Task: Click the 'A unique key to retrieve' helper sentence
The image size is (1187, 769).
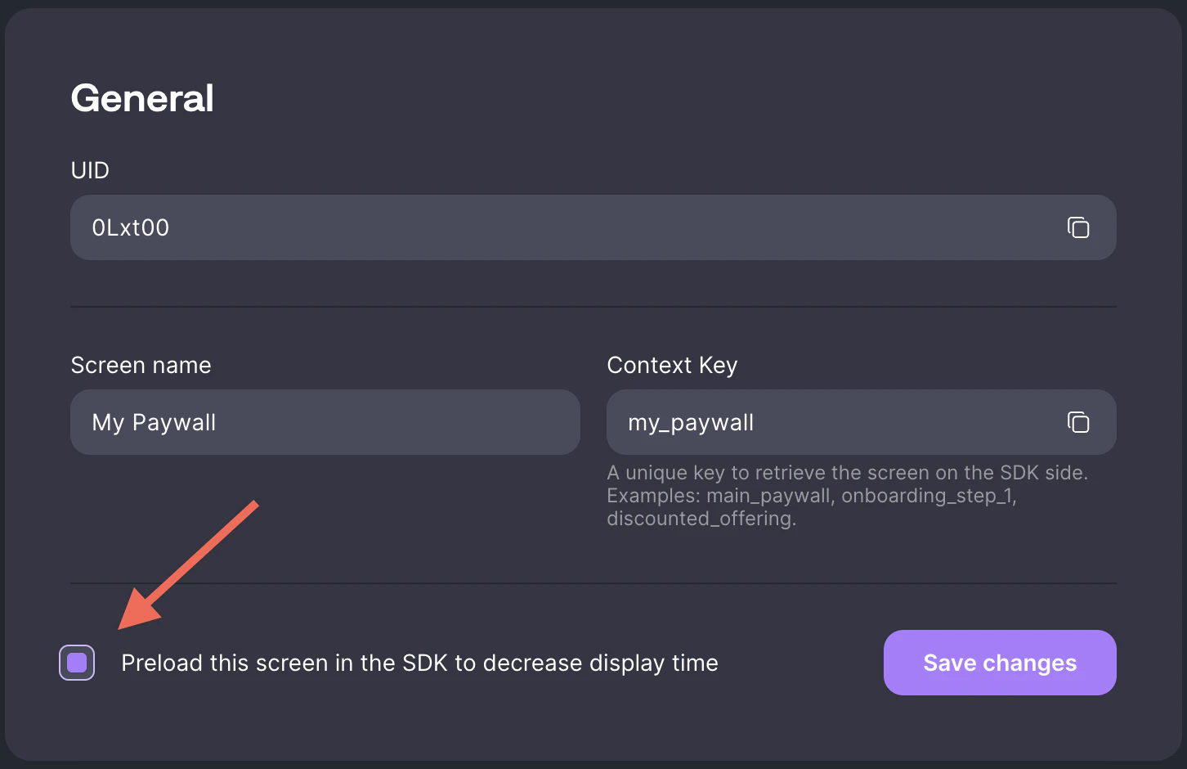Action: [x=847, y=473]
